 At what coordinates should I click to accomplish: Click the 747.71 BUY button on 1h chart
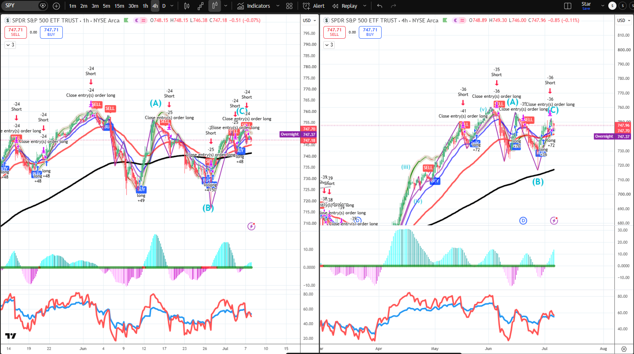pyautogui.click(x=51, y=32)
